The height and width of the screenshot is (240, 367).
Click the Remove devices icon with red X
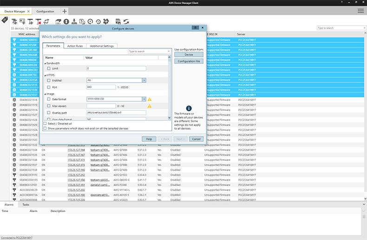click(x=39, y=22)
